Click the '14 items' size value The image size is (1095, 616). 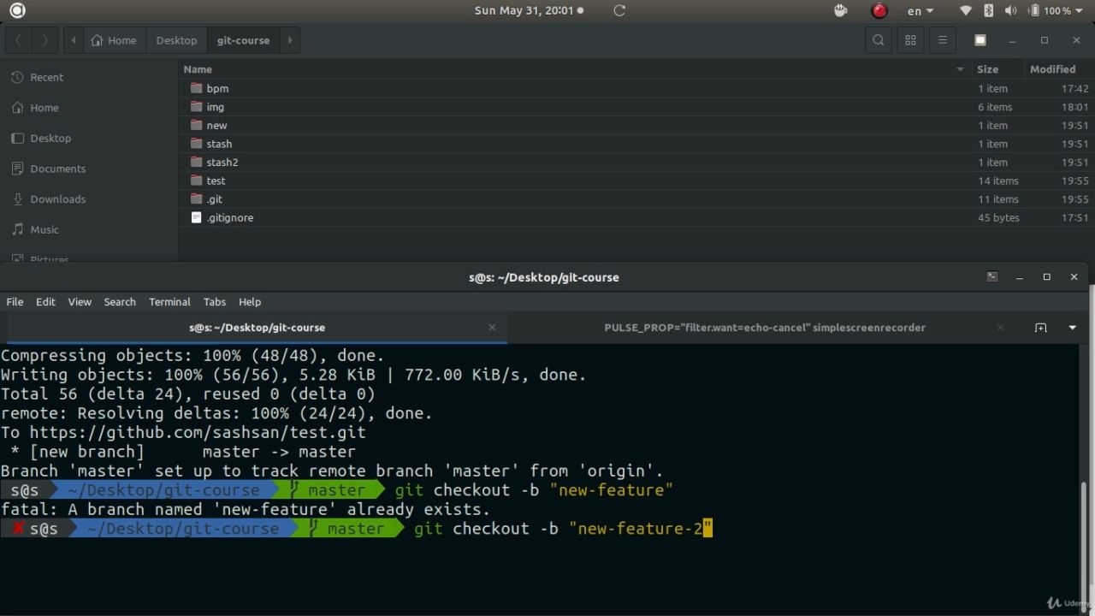tap(998, 181)
